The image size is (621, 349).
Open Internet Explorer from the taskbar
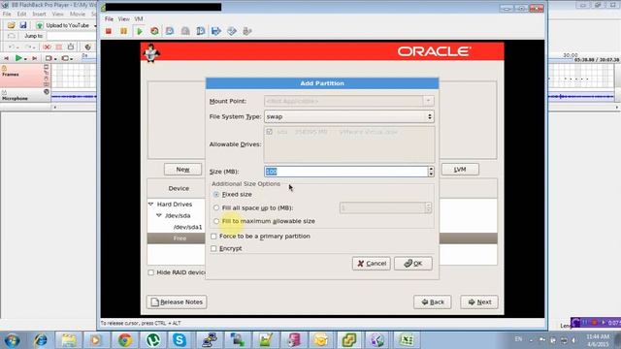(41, 340)
